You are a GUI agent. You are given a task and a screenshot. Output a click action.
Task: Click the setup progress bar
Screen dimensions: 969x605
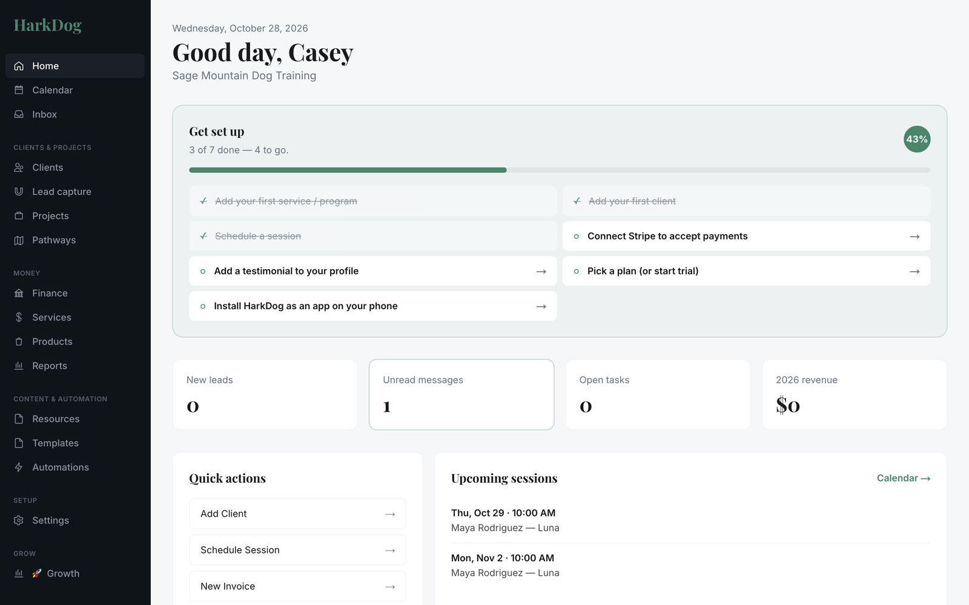point(560,170)
